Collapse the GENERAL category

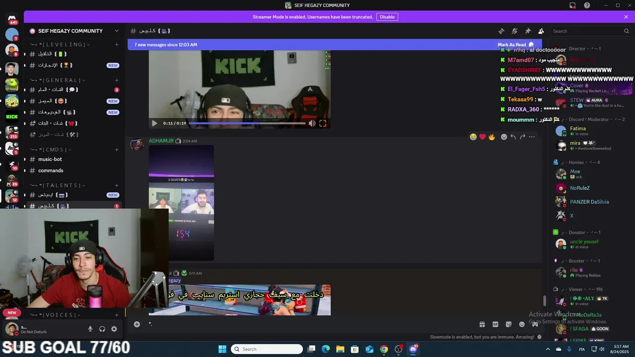58,80
